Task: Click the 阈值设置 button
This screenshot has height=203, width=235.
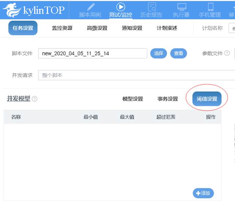Action: pyautogui.click(x=207, y=99)
